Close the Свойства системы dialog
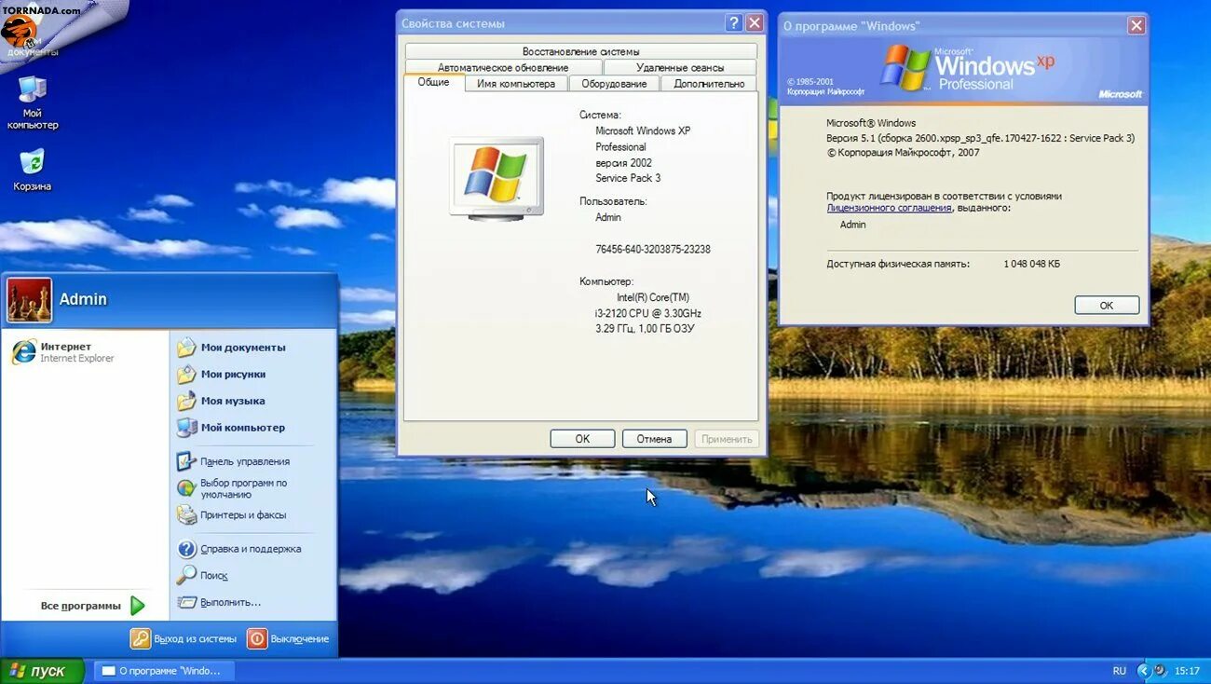 [755, 23]
